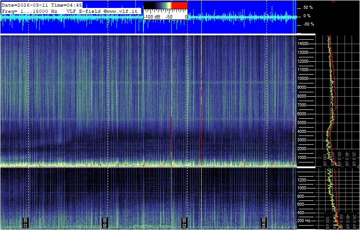Image resolution: width=360 pixels, height=230 pixels.
Task: Click the -50 % amplitude label
Action: [x=307, y=24]
